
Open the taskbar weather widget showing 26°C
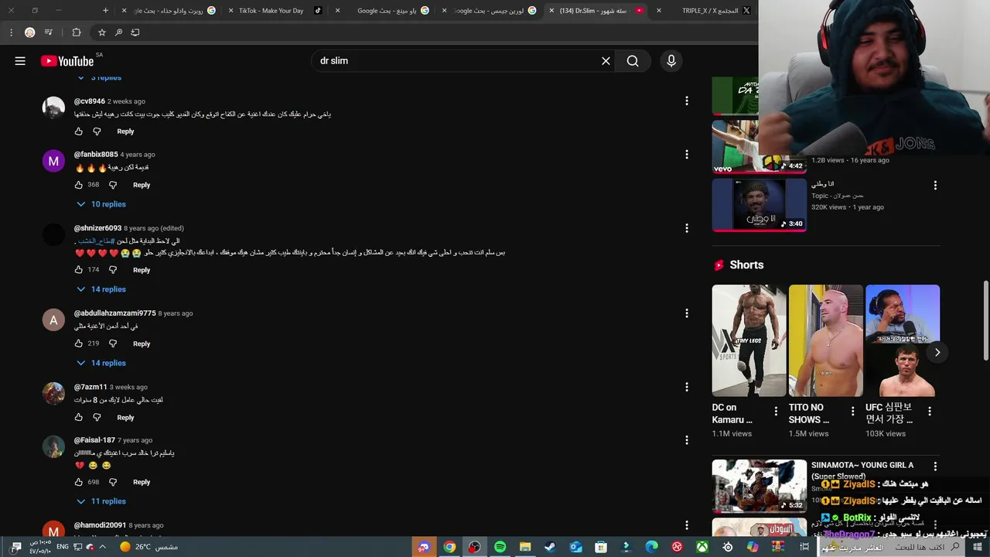coord(148,547)
